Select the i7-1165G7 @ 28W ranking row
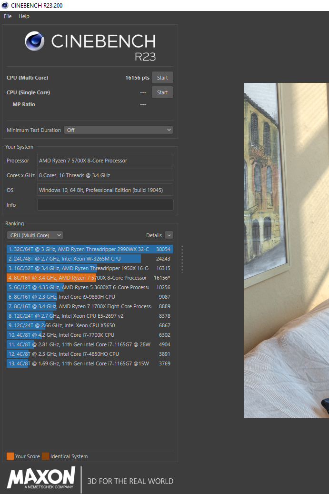This screenshot has width=329, height=494. (90, 344)
